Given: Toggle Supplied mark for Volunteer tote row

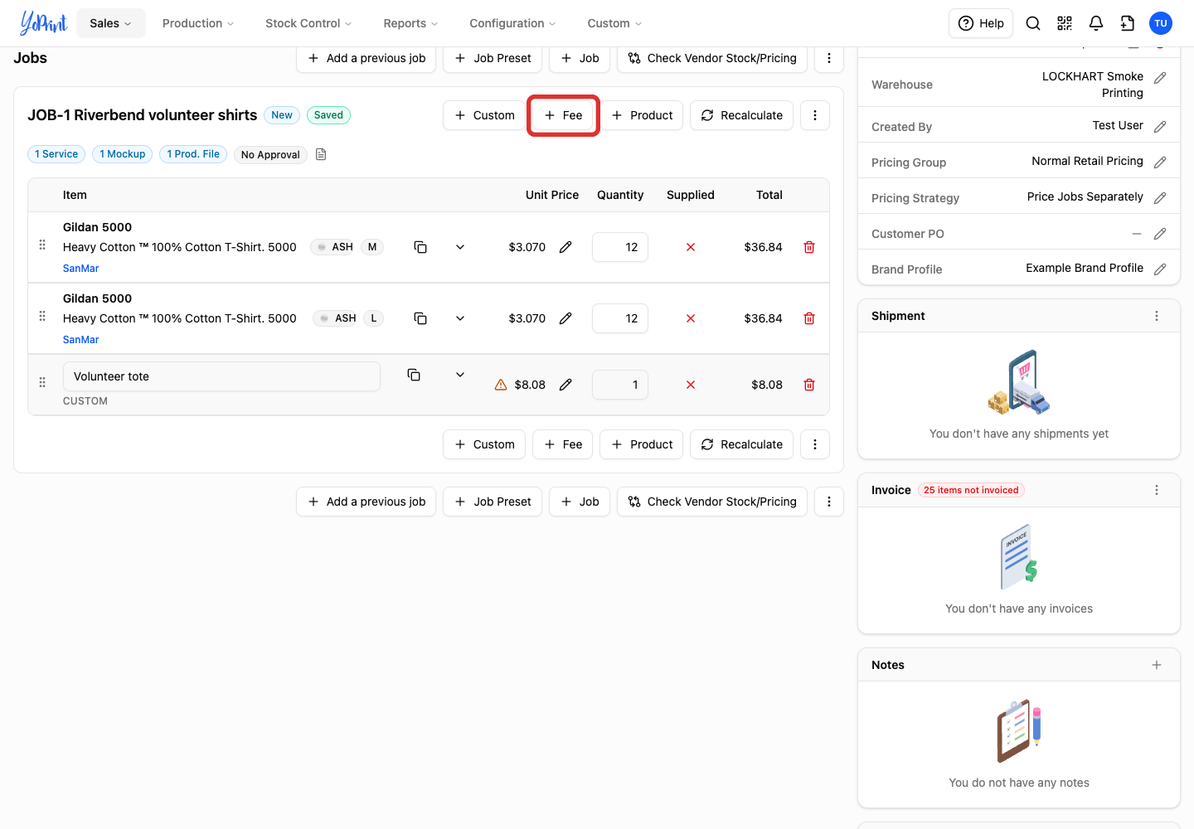Looking at the screenshot, I should point(691,385).
